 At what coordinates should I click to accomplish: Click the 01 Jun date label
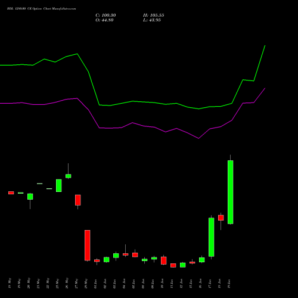[x=95, y=284]
